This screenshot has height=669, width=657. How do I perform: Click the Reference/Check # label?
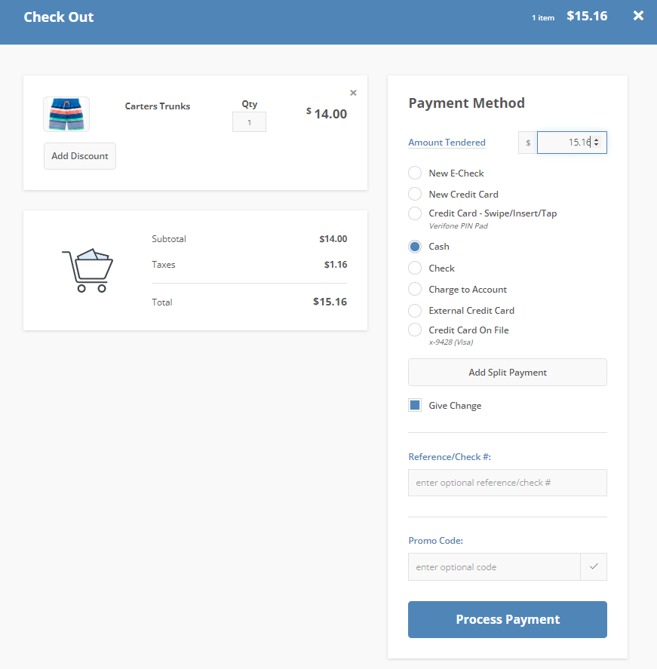click(450, 457)
